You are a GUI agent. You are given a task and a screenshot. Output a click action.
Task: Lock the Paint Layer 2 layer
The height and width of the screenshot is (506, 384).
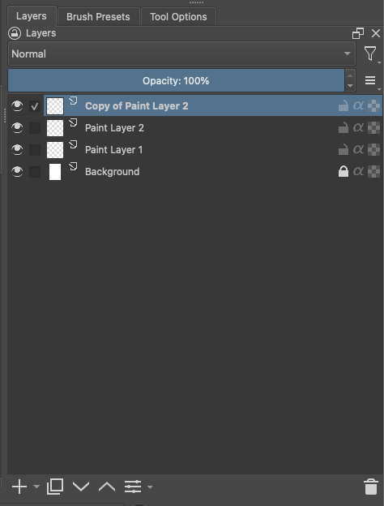343,128
